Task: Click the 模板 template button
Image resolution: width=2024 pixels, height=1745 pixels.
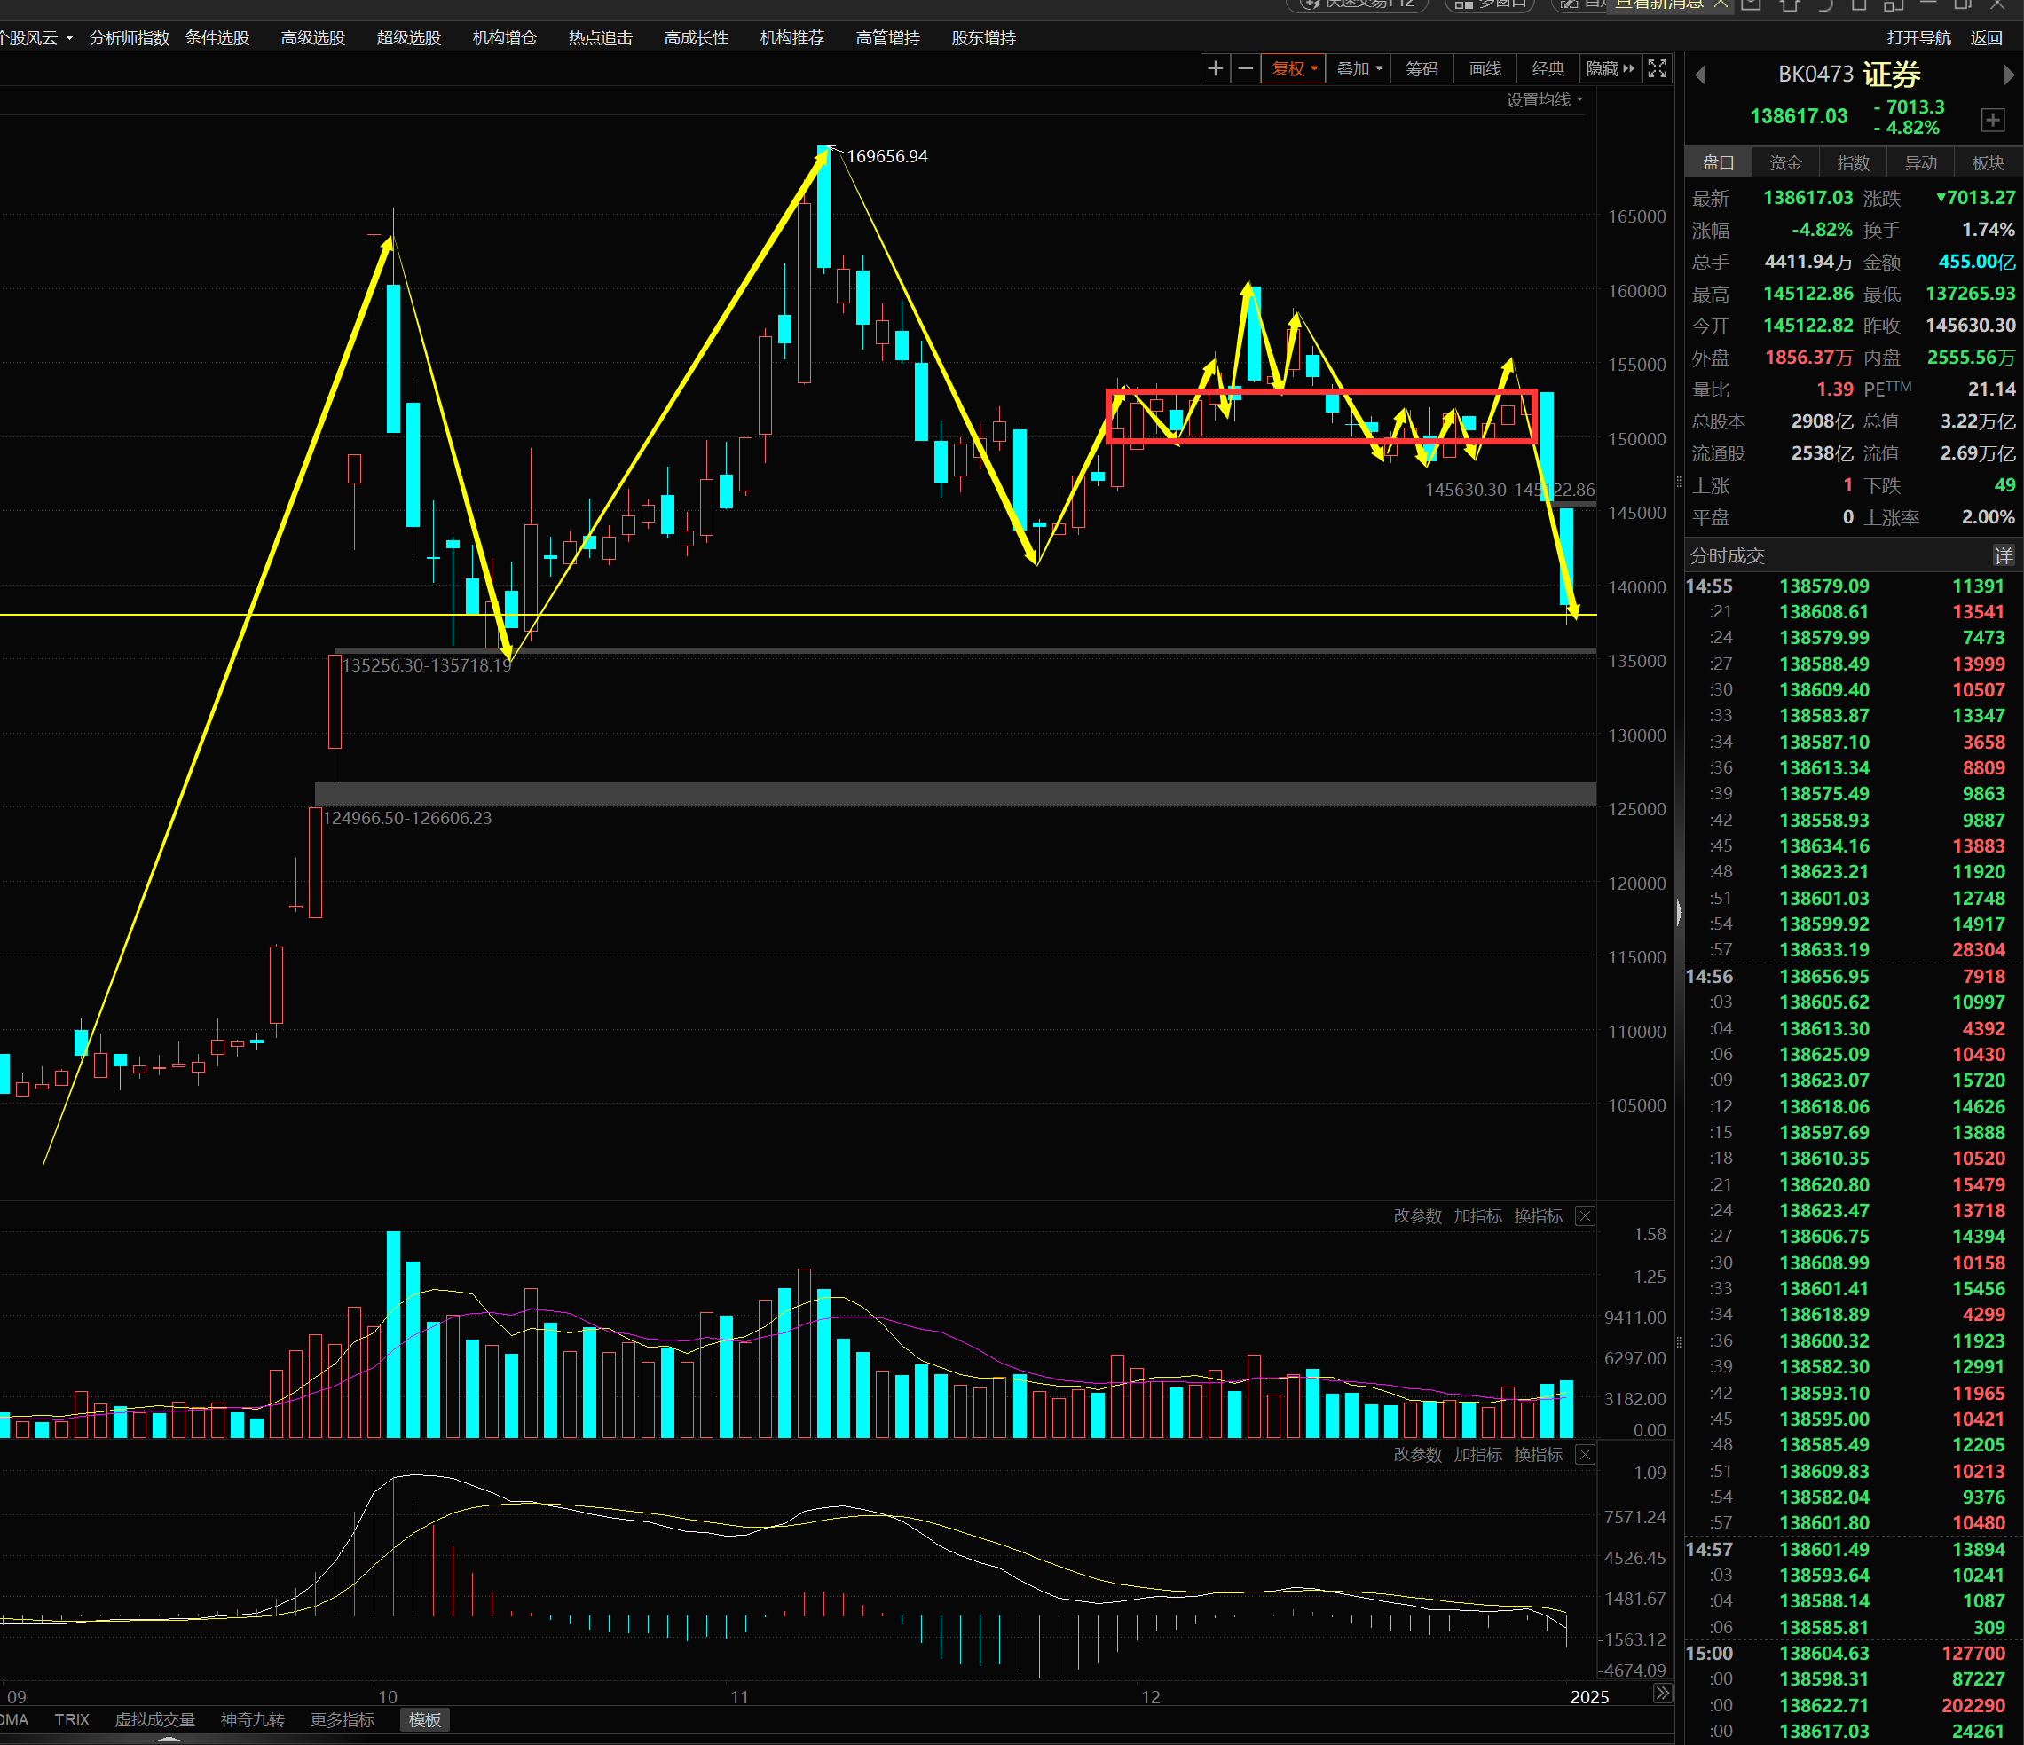Action: (425, 1719)
